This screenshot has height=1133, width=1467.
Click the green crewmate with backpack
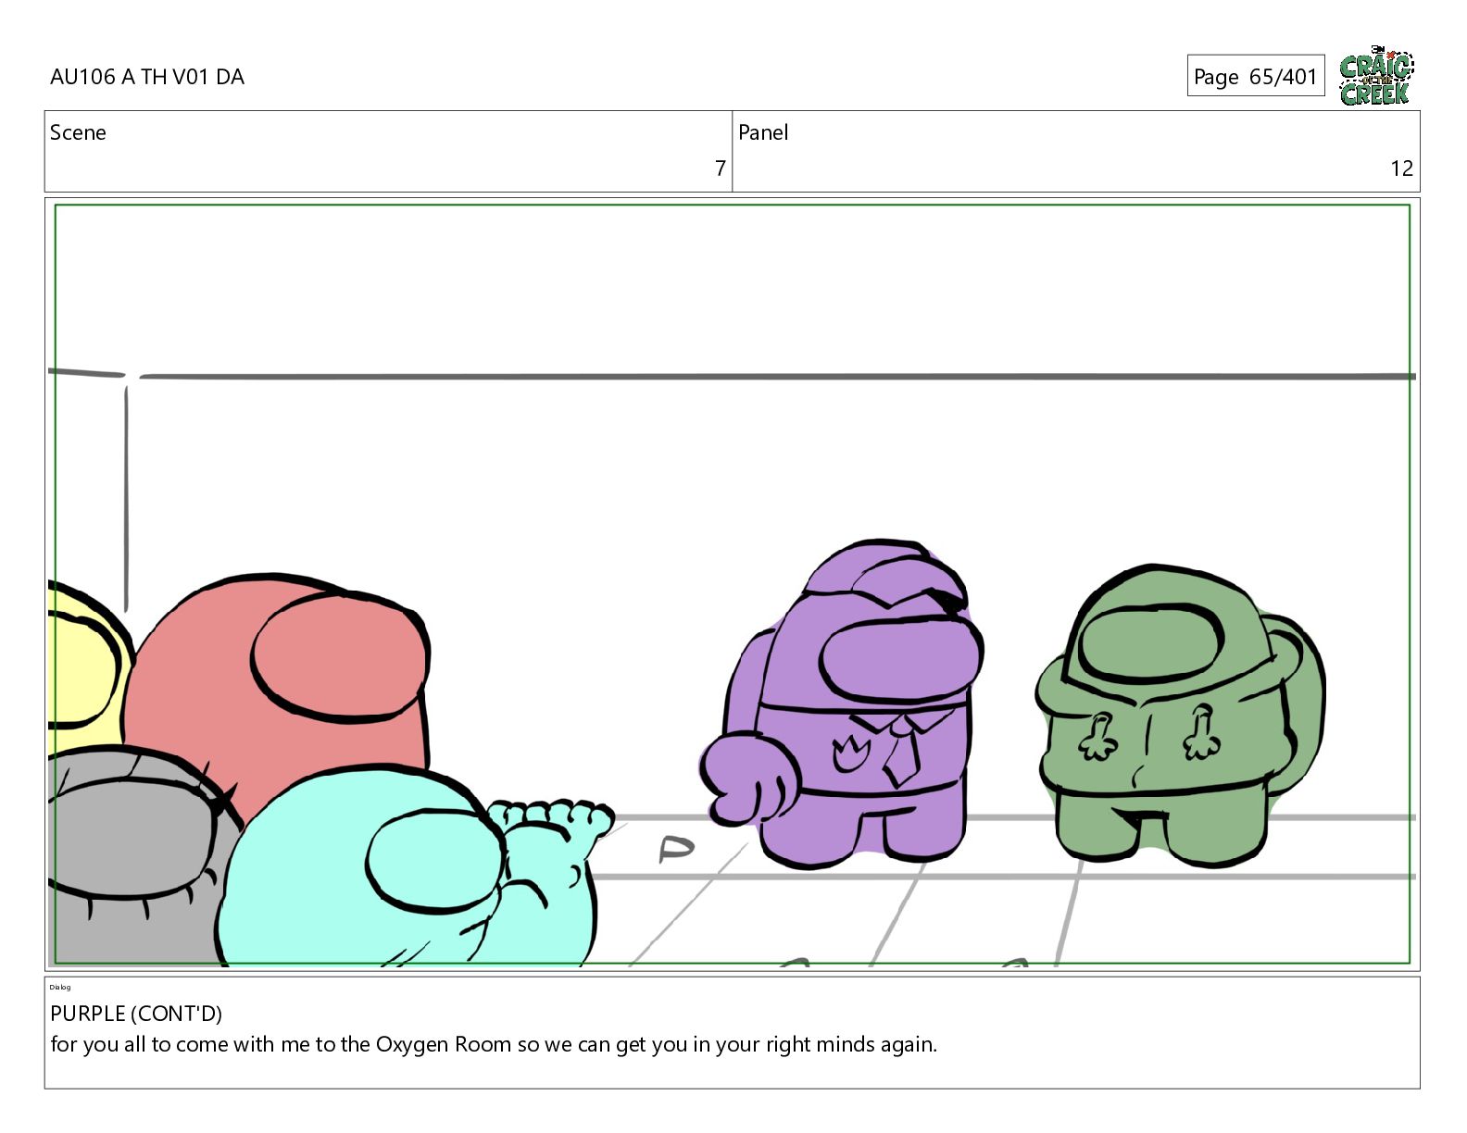pos(1180,714)
